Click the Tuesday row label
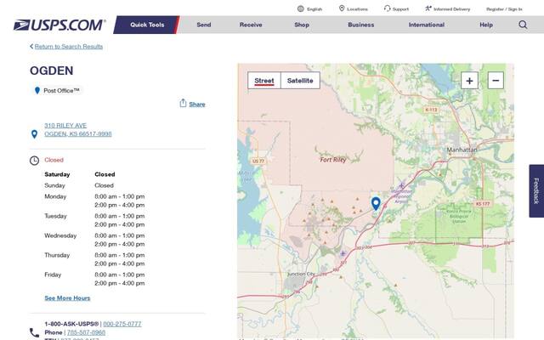The height and width of the screenshot is (340, 544). (x=55, y=216)
